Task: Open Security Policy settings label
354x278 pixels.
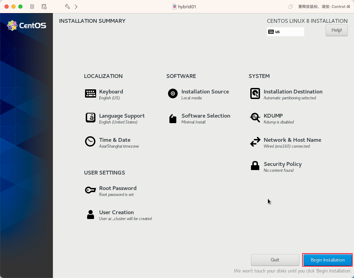Action: point(283,164)
